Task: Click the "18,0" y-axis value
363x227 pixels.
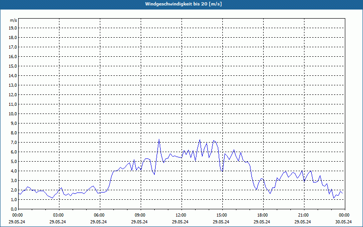Action: pyautogui.click(x=13, y=38)
